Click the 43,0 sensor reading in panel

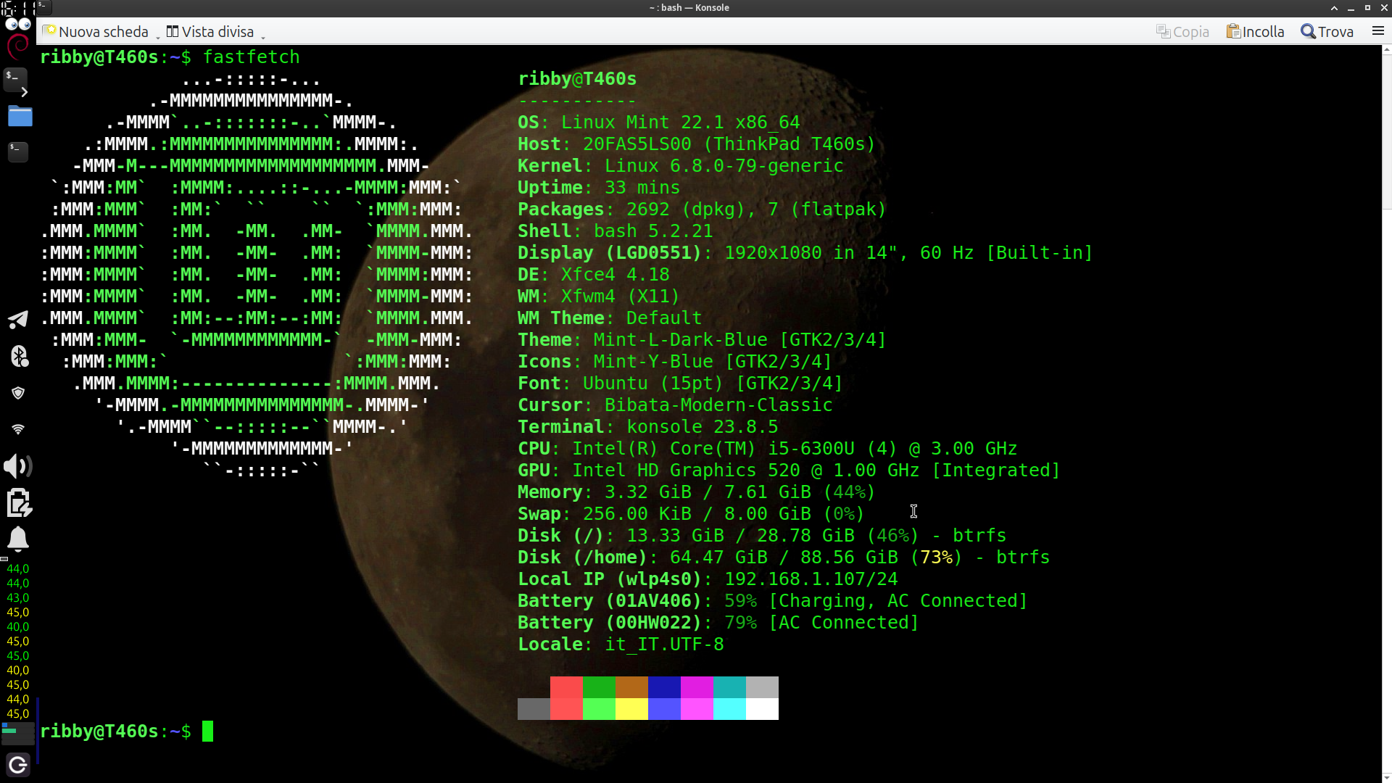coord(18,597)
